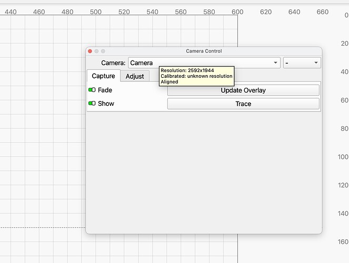Toggle the Fade switch
Image resolution: width=349 pixels, height=263 pixels.
92,90
